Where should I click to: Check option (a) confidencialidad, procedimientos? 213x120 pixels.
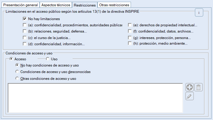tap(25, 25)
